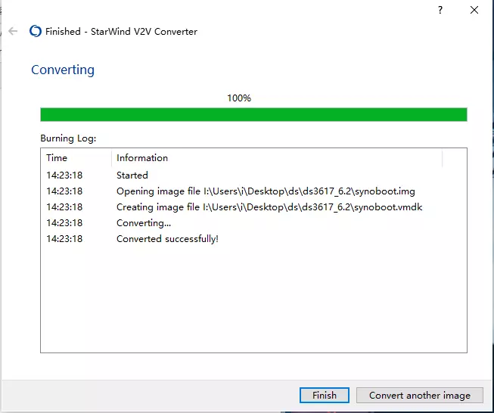Click Convert another image button
Screen dimensions: 494x413
419,395
